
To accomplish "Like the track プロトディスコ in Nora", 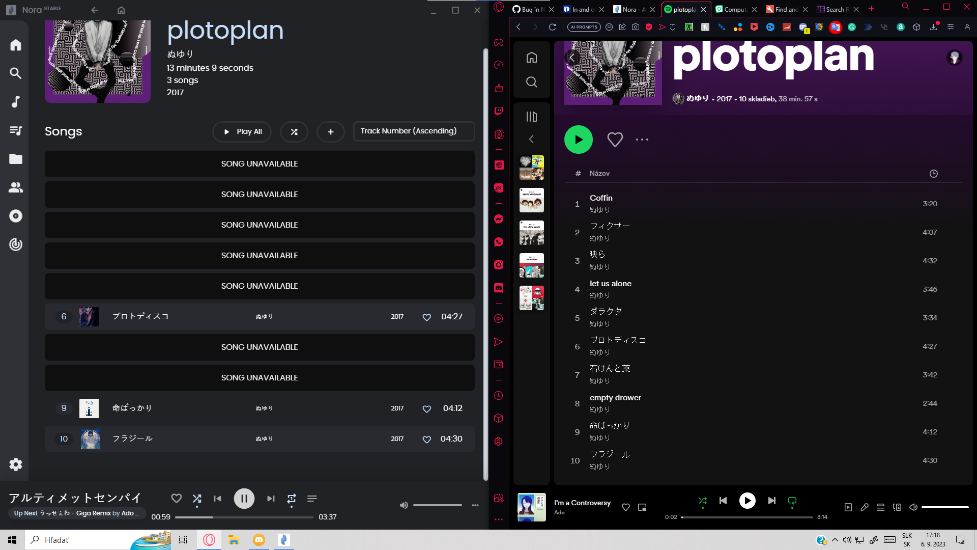I will tap(426, 317).
